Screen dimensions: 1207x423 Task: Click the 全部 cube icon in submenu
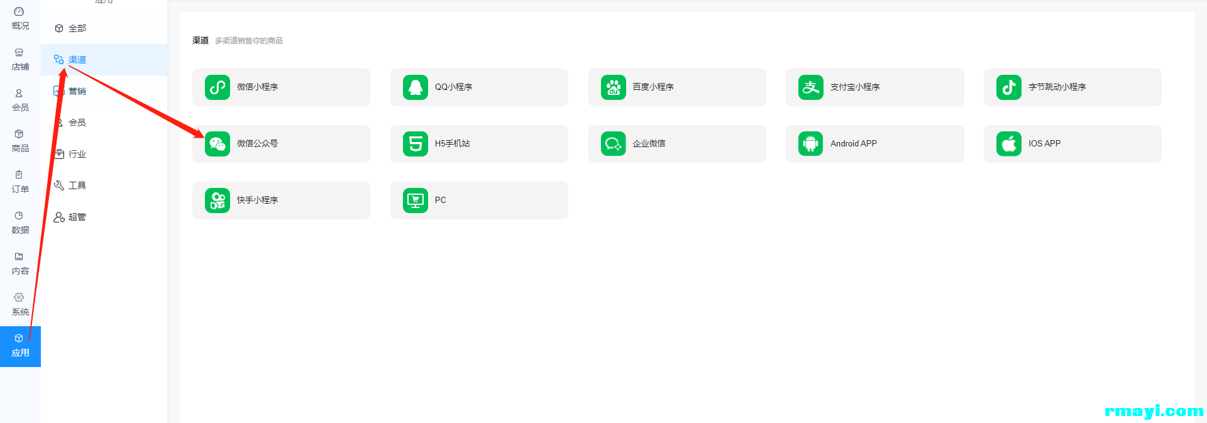coord(59,28)
